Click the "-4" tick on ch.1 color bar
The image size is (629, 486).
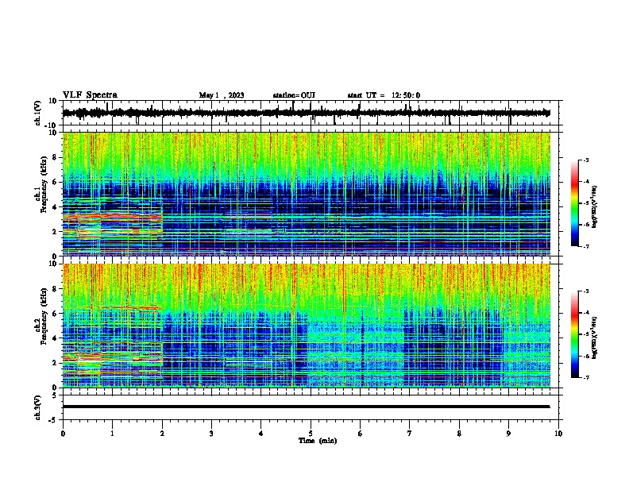pos(585,182)
